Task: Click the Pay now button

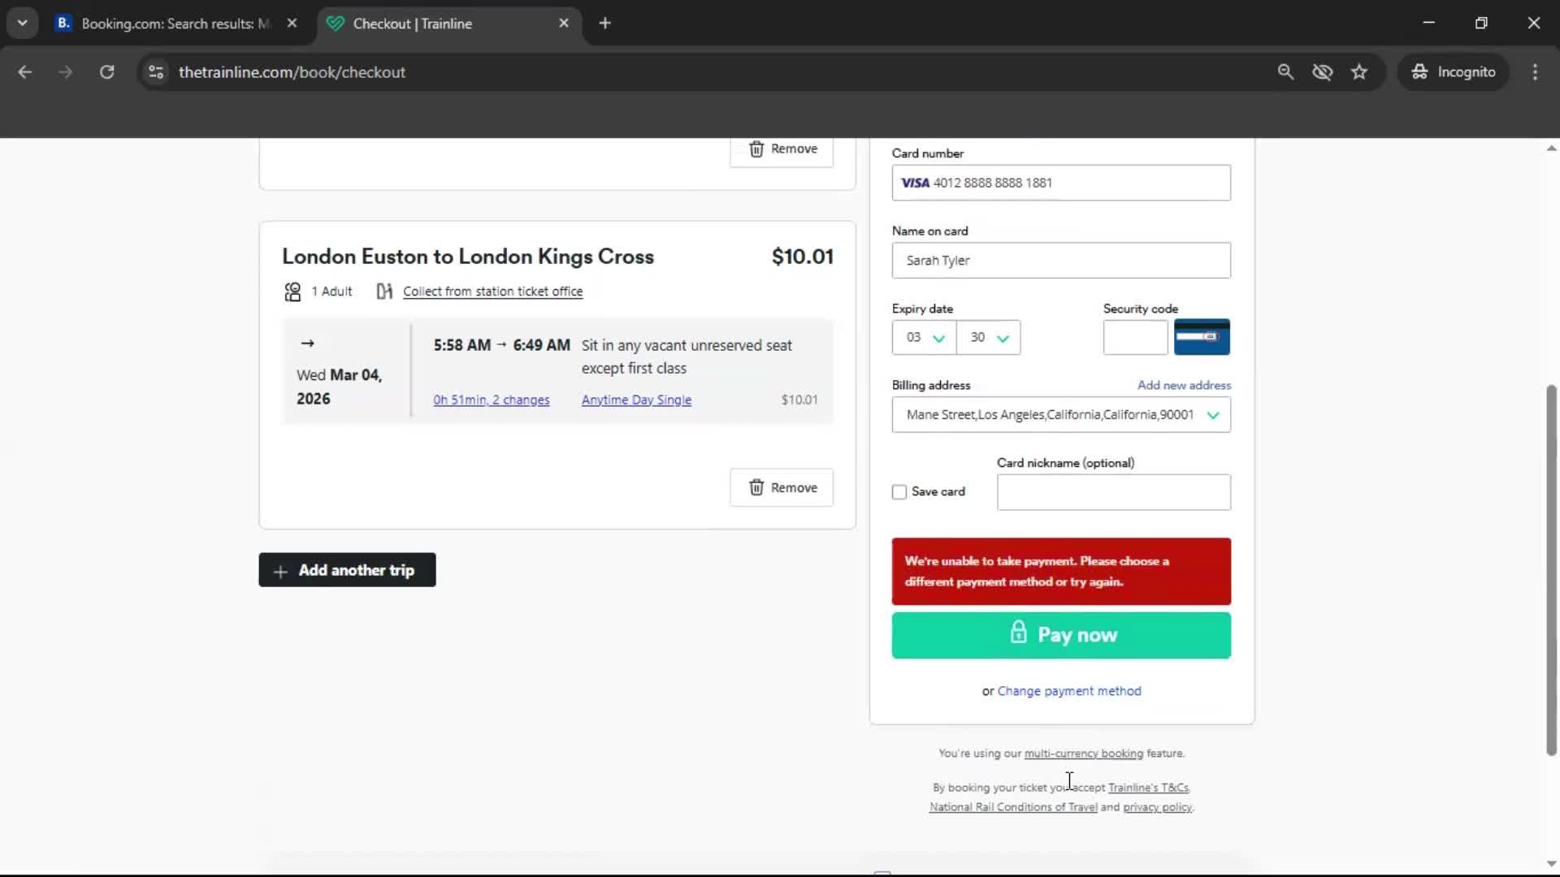Action: (1061, 635)
